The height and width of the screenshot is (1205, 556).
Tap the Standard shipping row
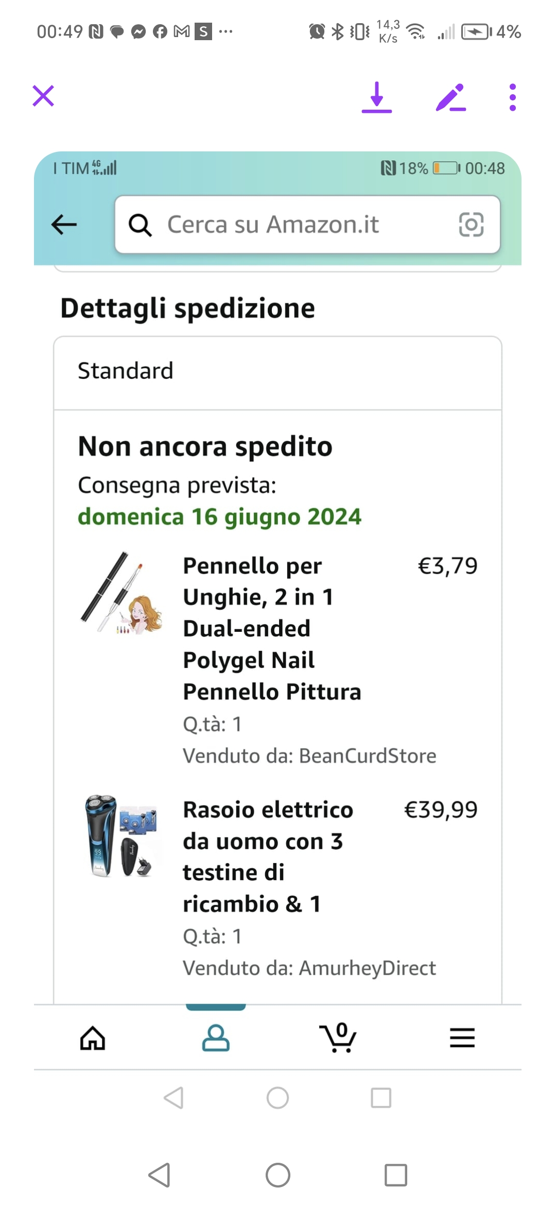pyautogui.click(x=277, y=371)
